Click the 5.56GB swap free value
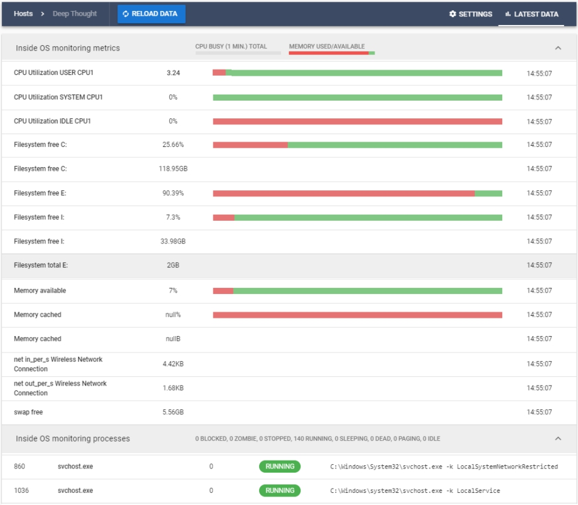 [x=173, y=412]
